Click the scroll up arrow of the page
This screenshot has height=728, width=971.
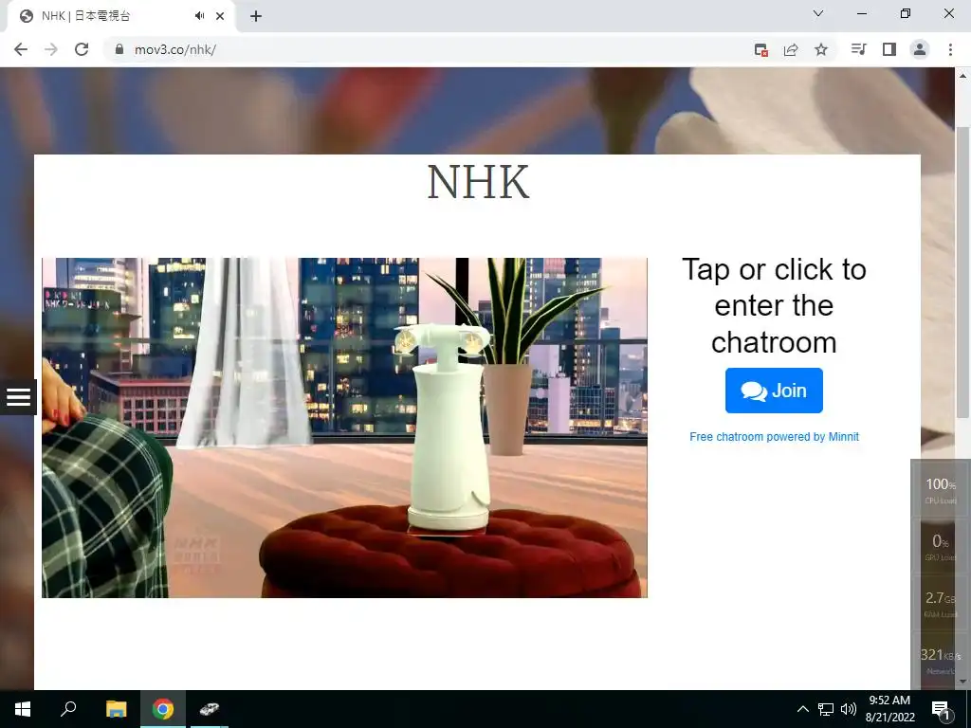tap(962, 76)
